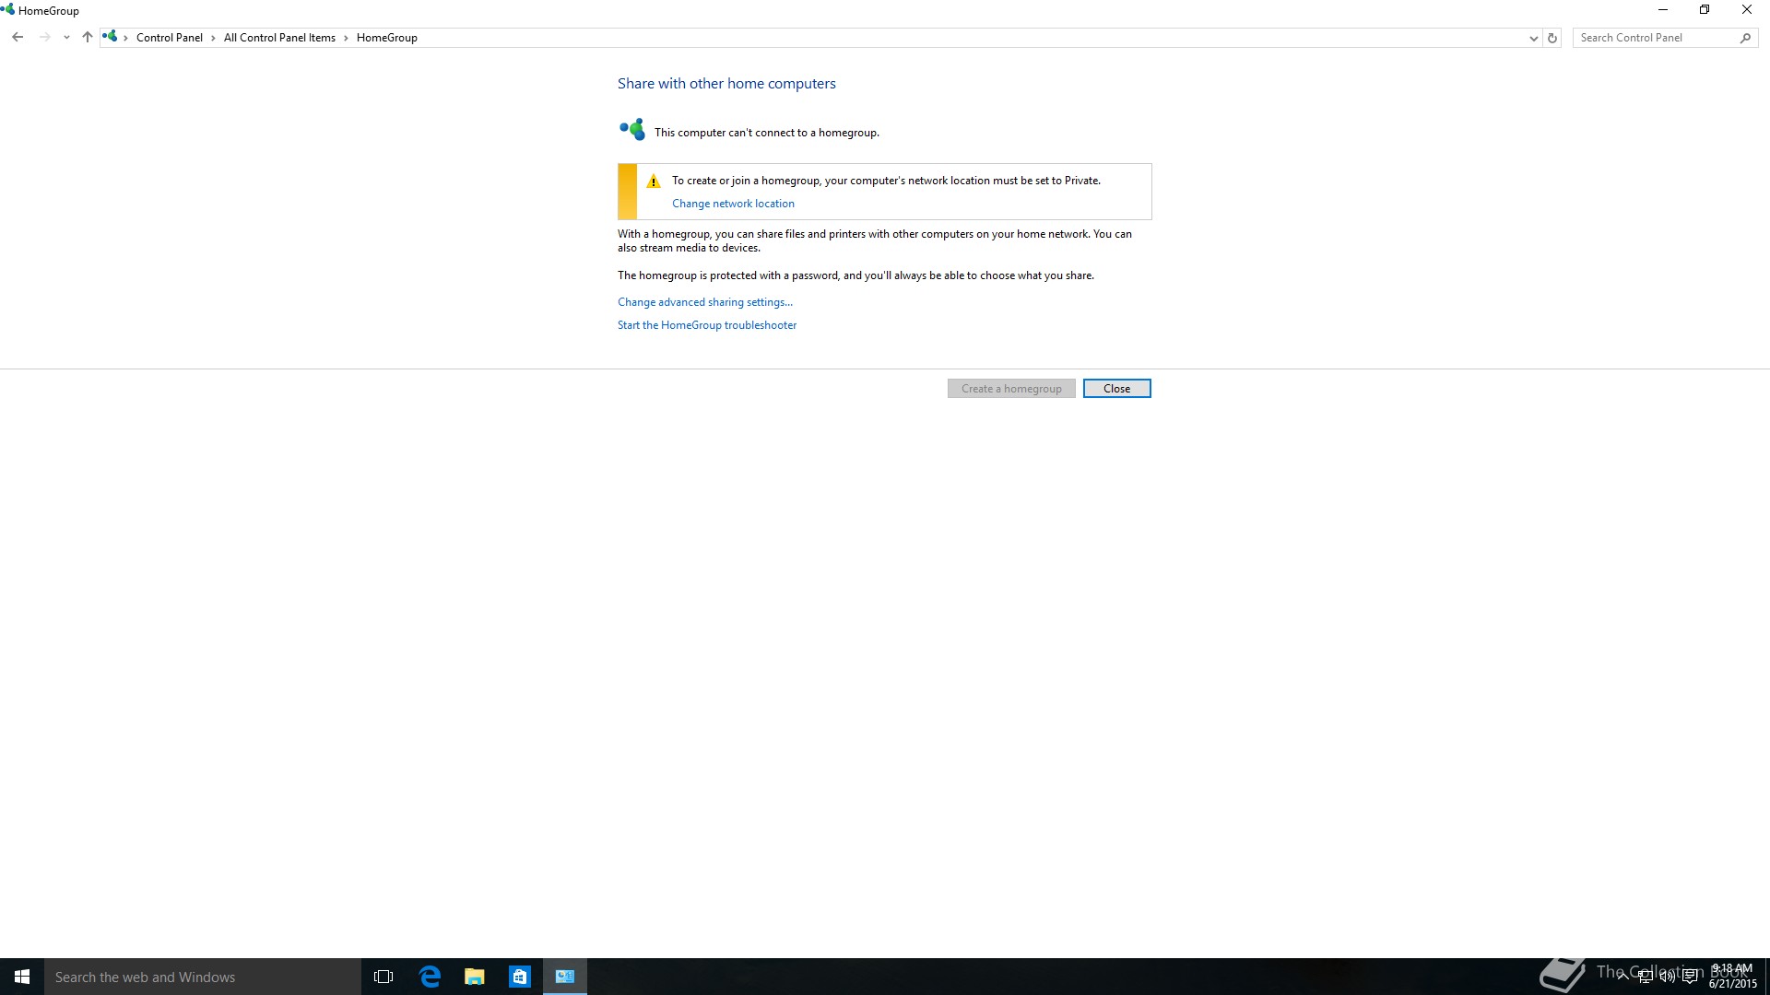Open the network tray icon
Viewport: 1770px width, 995px height.
tap(1645, 977)
